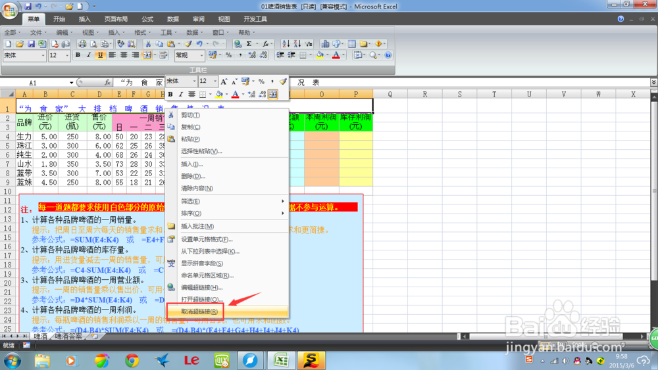Choose 设置单元格格式(F)... from the context menu

click(x=227, y=239)
